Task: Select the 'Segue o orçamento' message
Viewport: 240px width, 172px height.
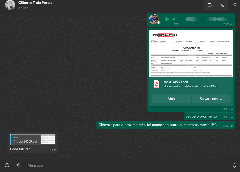Action: (201, 116)
